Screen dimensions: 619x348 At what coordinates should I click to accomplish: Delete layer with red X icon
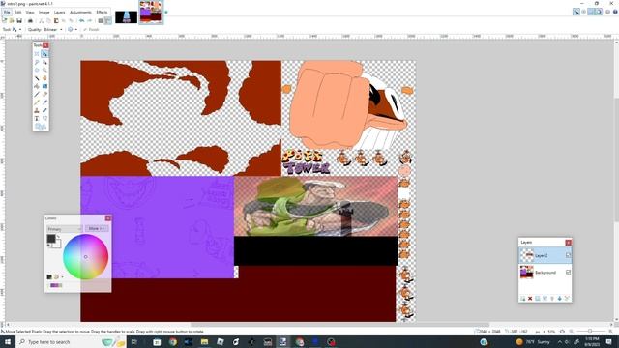point(530,299)
